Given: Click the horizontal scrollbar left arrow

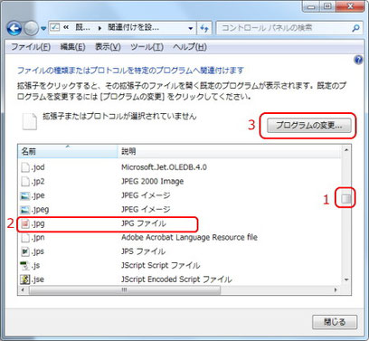Looking at the screenshot, I should (x=23, y=290).
